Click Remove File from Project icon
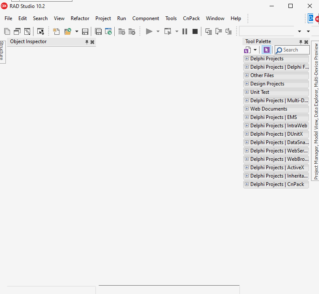The height and width of the screenshot is (294, 319). pyautogui.click(x=132, y=31)
